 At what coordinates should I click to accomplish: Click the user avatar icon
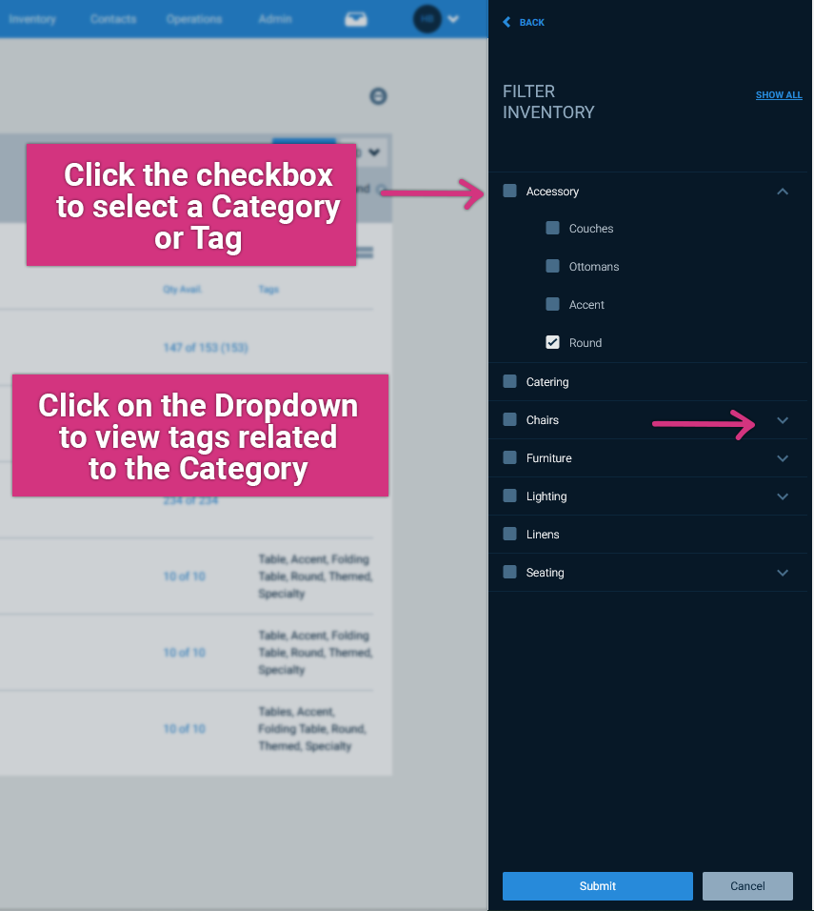click(x=427, y=19)
